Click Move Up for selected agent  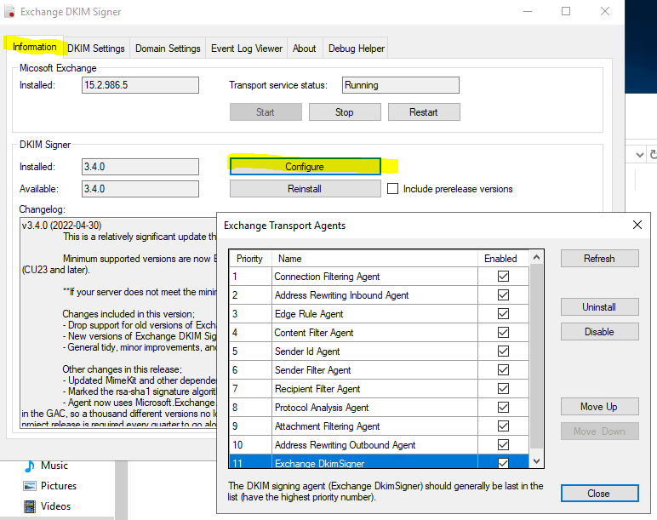(x=599, y=407)
